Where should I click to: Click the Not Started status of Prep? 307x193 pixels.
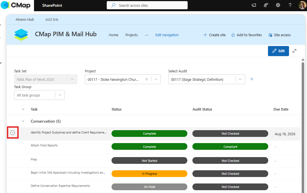[x=149, y=160]
